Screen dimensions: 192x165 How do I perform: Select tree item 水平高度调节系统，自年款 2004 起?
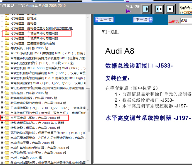click(35, 118)
